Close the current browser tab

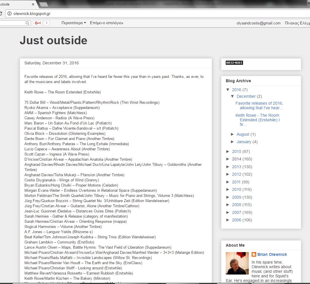pos(33,4)
